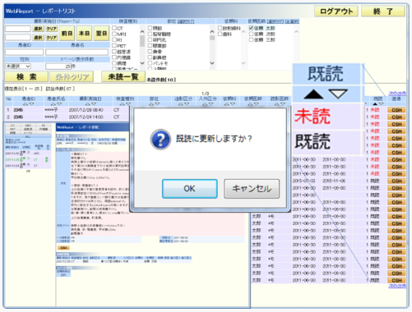Focus the 患者名 input field
This screenshot has height=312, width=412.
click(76, 52)
